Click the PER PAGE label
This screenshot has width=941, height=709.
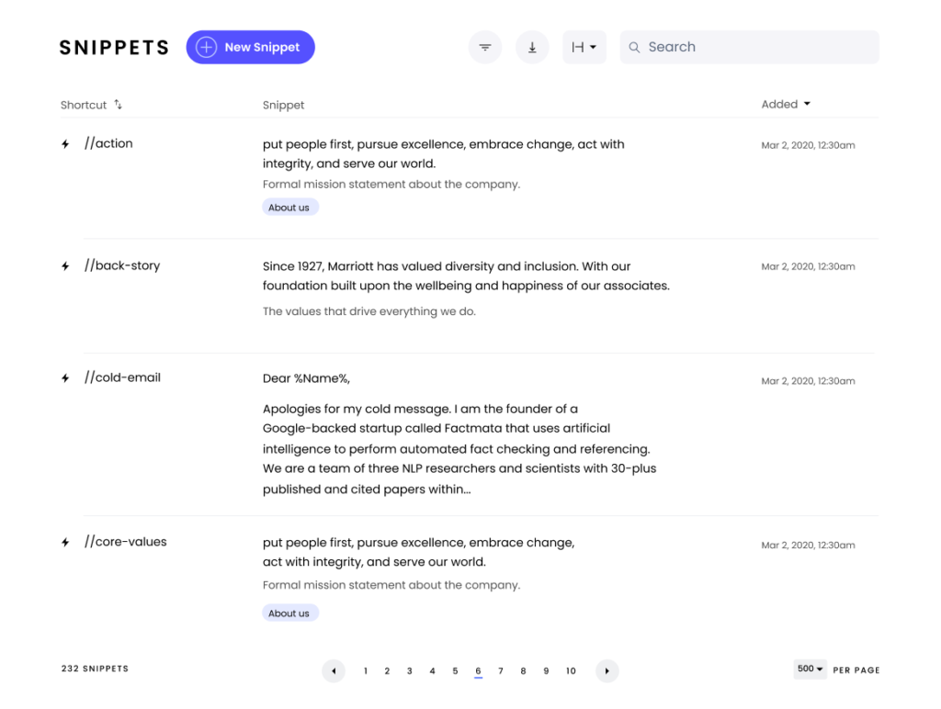[856, 670]
